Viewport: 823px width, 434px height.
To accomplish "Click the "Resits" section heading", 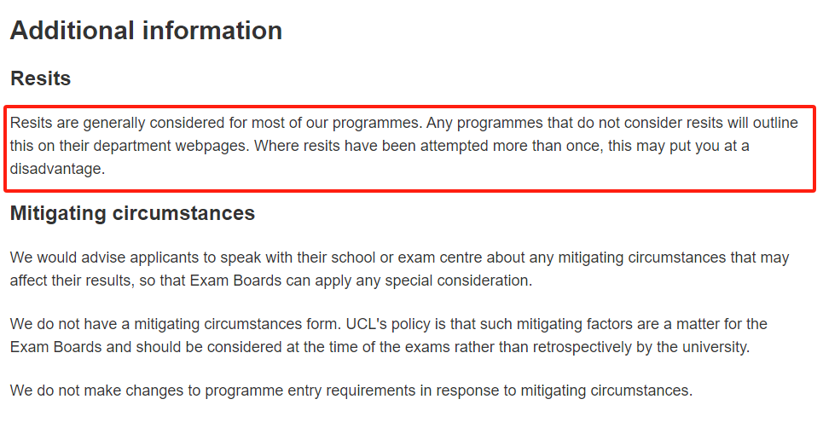I will (40, 78).
